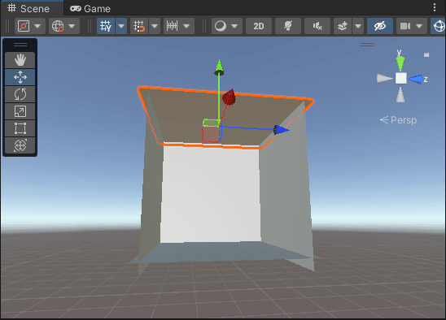Switch to the Game tab
This screenshot has width=446, height=320.
[90, 8]
